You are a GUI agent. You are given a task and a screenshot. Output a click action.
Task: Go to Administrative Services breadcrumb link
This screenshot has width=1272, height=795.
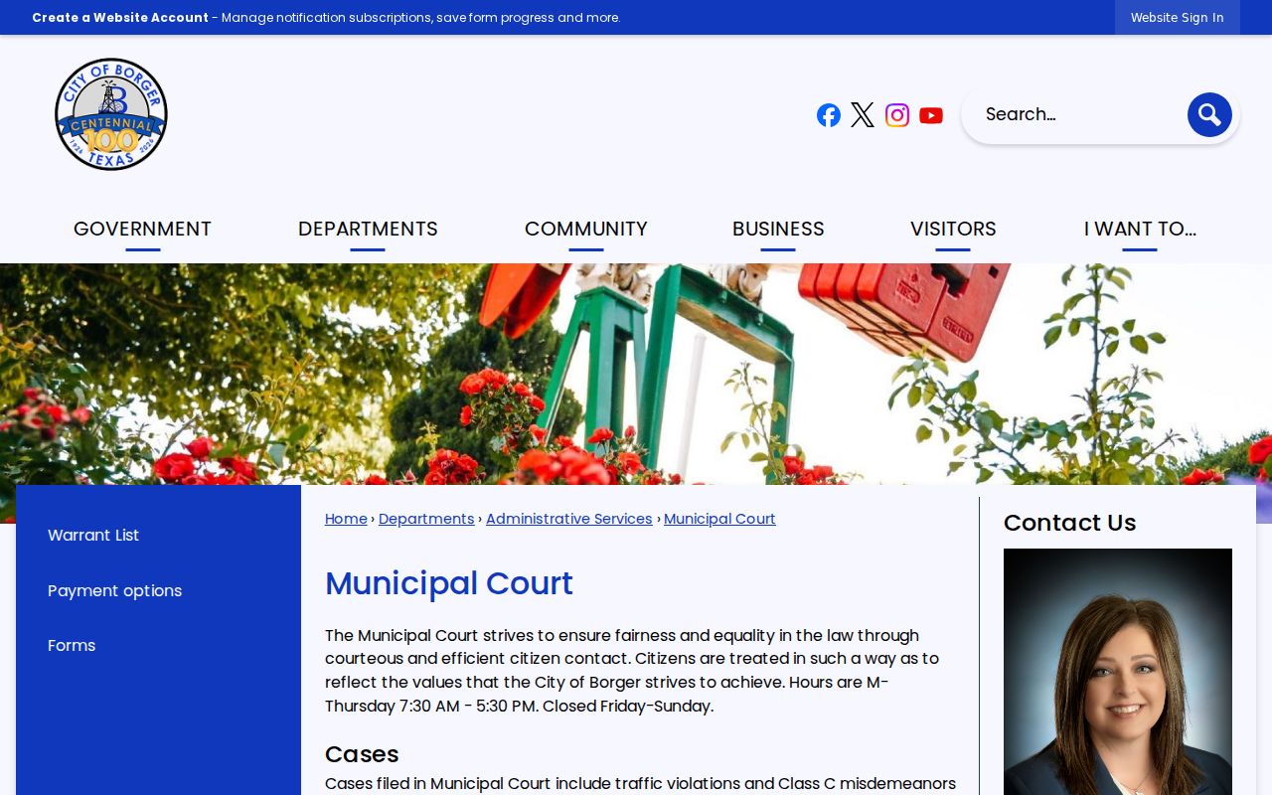[x=569, y=519]
